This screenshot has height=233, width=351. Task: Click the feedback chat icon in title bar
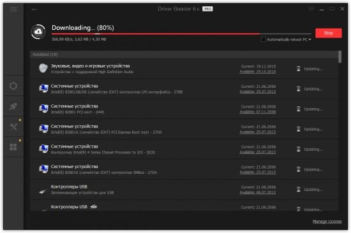311,9
